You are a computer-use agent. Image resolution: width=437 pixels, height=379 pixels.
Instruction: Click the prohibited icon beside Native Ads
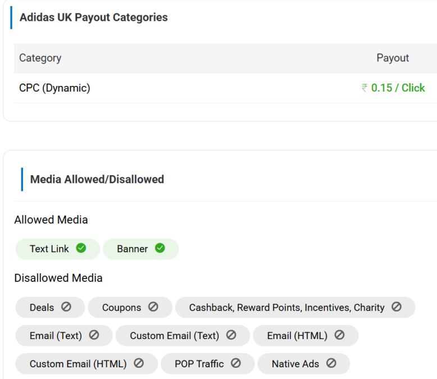[x=331, y=363]
